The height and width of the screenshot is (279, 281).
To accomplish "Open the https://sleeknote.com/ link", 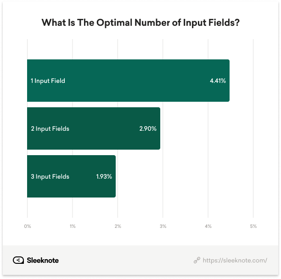I will pos(235,260).
